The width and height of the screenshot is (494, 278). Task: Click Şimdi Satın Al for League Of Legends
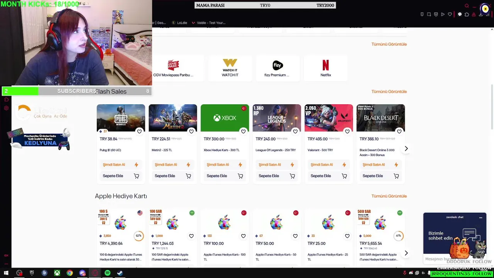pyautogui.click(x=277, y=165)
